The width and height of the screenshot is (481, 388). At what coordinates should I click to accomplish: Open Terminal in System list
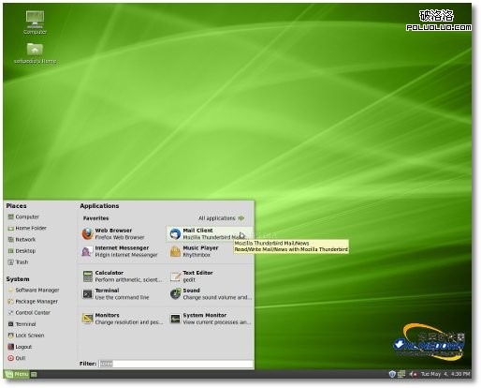pyautogui.click(x=22, y=324)
